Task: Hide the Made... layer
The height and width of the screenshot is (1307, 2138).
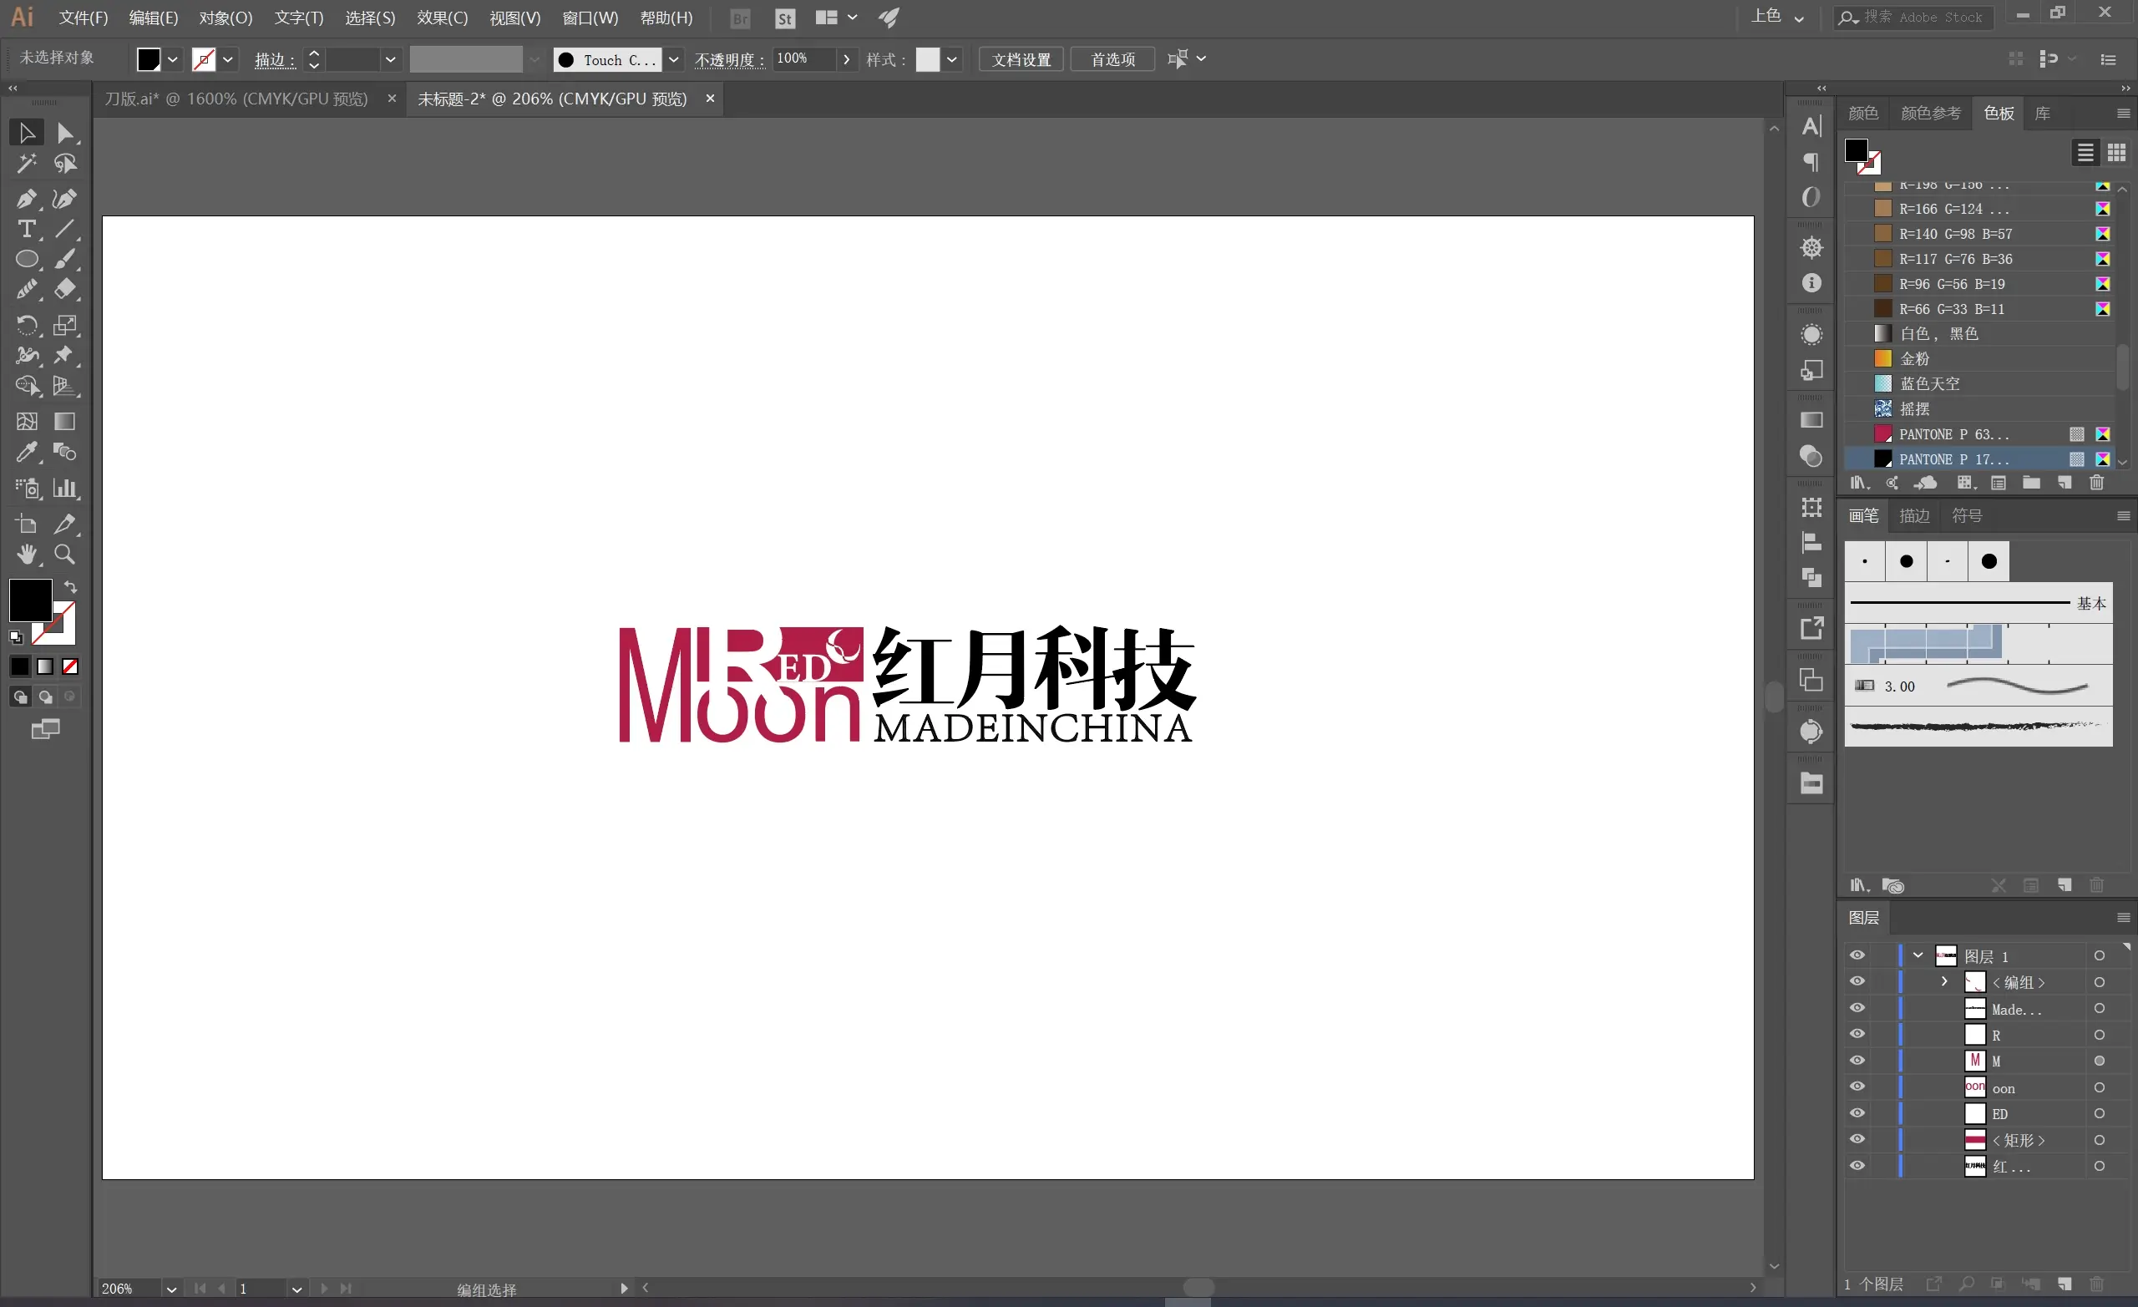Action: (1857, 1009)
